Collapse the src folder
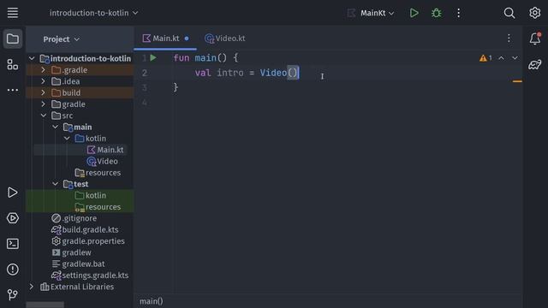 44,115
